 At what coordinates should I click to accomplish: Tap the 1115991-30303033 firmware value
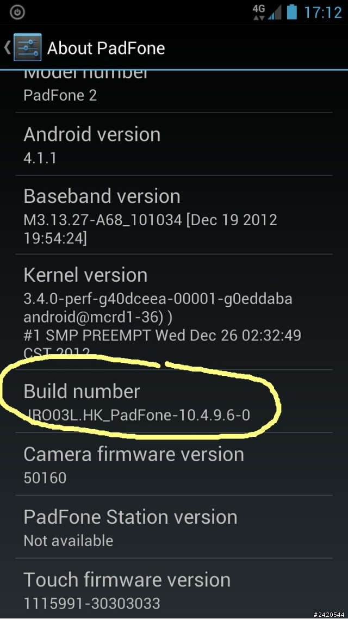(92, 604)
